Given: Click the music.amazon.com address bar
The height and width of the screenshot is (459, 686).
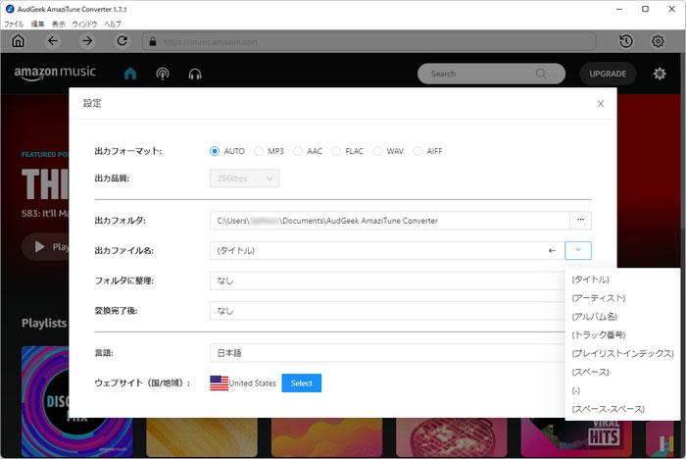Looking at the screenshot, I should coord(368,41).
